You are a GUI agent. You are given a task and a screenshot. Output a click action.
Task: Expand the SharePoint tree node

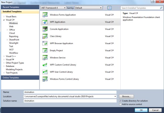[x=7, y=40]
